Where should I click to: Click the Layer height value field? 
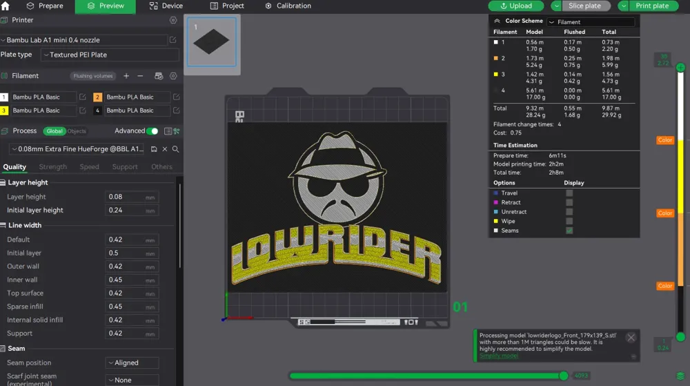132,197
